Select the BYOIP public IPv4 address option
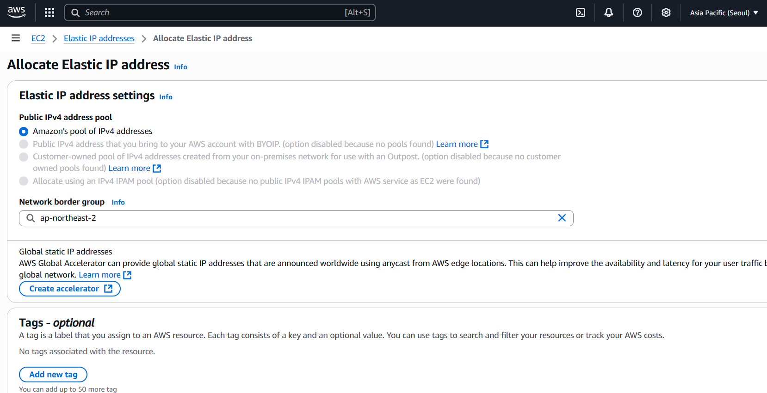The height and width of the screenshot is (393, 767). coord(24,144)
